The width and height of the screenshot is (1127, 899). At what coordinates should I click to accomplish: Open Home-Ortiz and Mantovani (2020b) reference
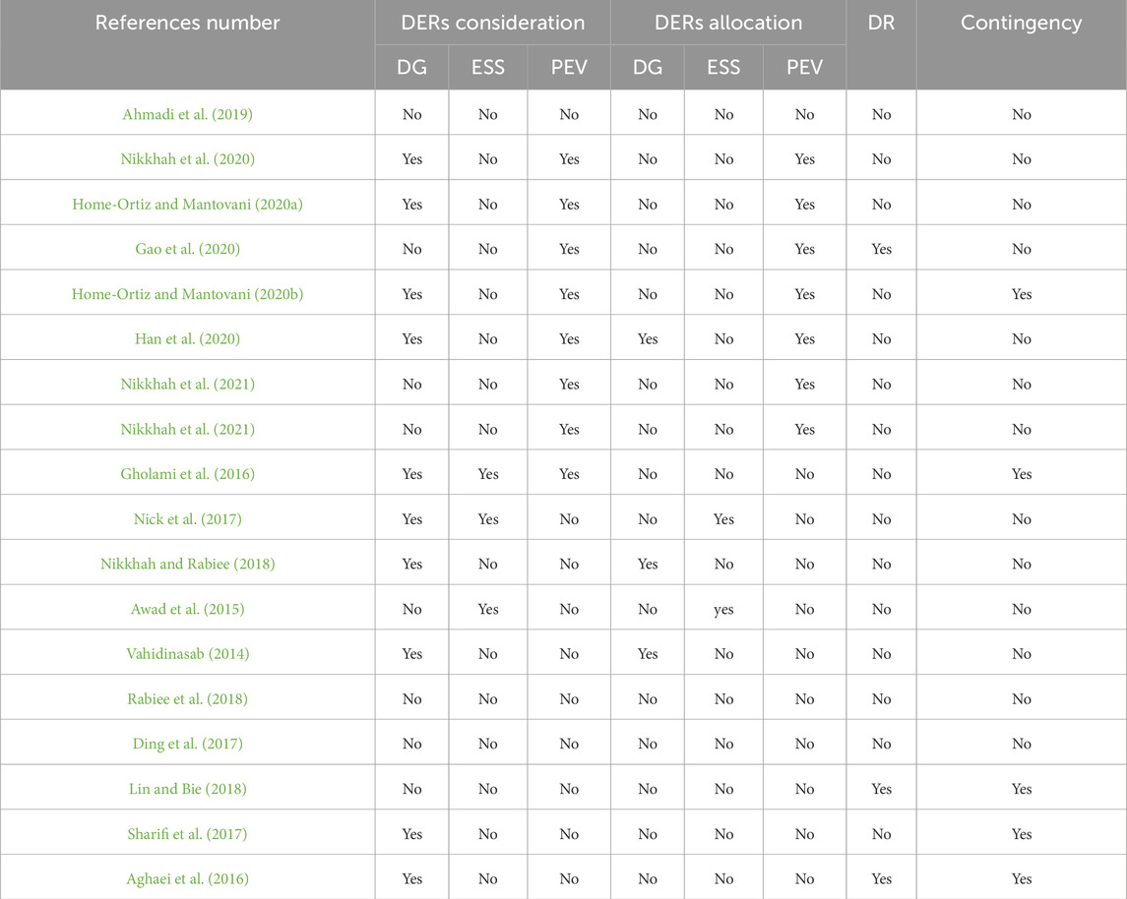pos(188,294)
